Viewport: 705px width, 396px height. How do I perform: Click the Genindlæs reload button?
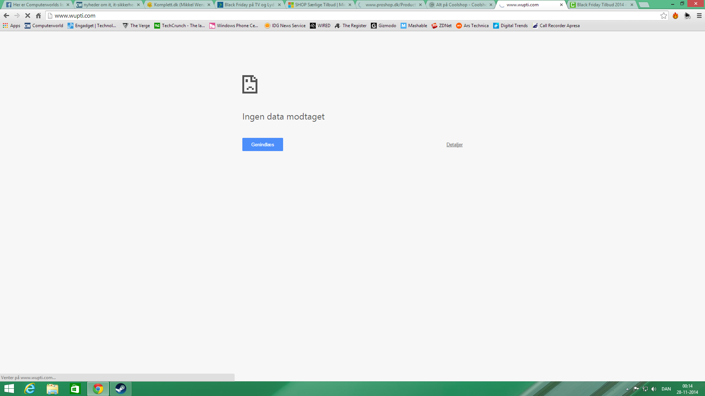pyautogui.click(x=263, y=144)
